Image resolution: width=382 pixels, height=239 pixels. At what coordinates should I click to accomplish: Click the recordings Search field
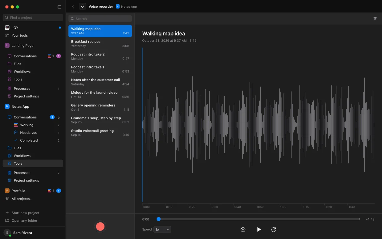(x=100, y=19)
